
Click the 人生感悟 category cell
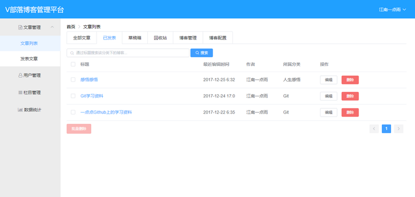point(292,80)
